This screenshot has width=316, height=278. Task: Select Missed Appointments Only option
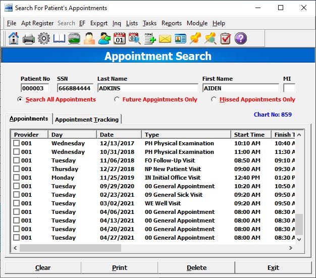pos(214,99)
